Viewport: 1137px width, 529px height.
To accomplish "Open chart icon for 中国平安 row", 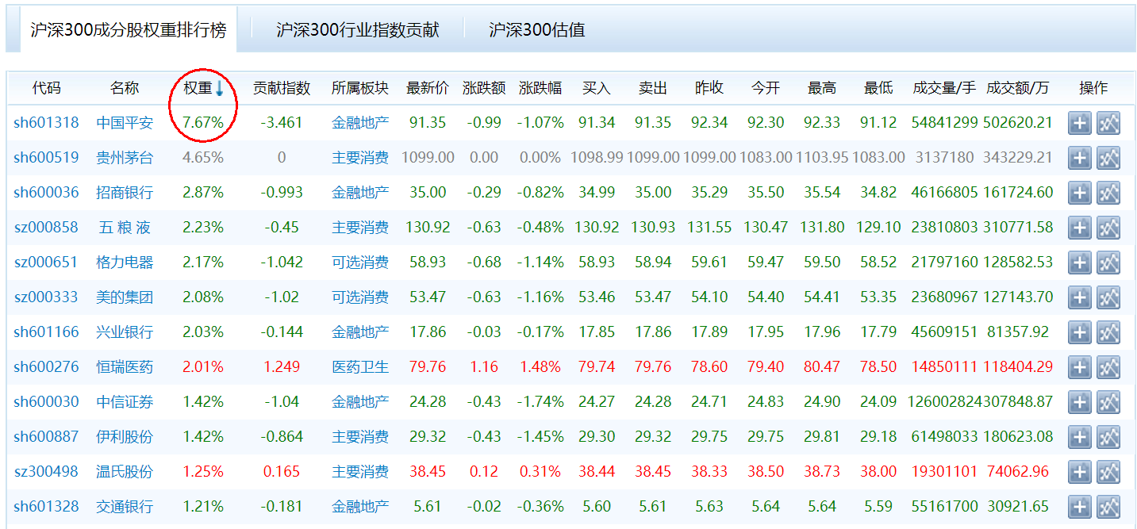I will [1108, 123].
